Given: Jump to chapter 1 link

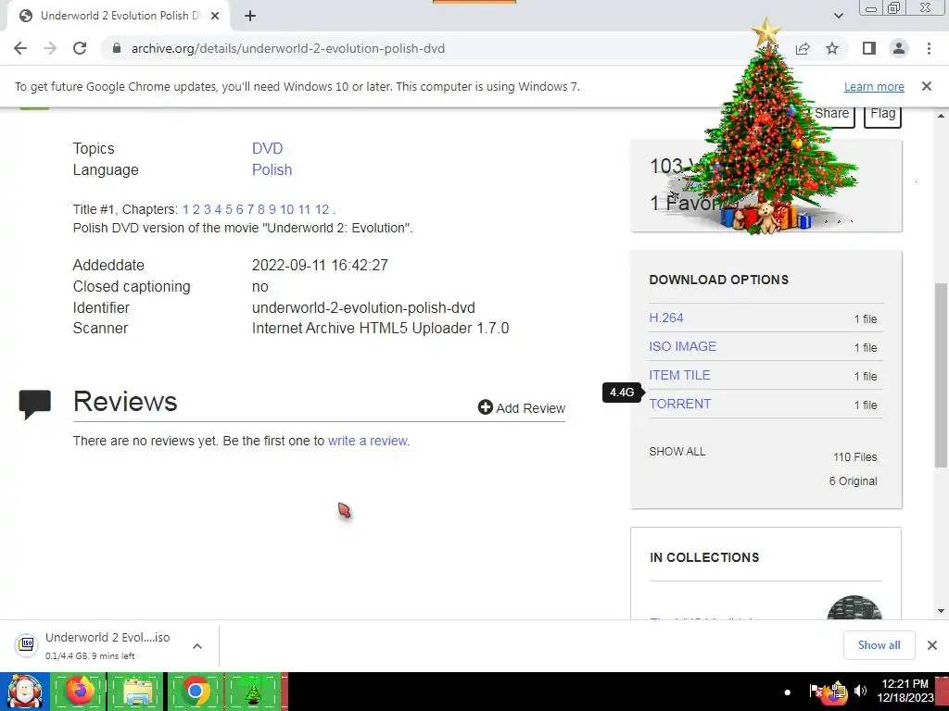Looking at the screenshot, I should coord(185,209).
